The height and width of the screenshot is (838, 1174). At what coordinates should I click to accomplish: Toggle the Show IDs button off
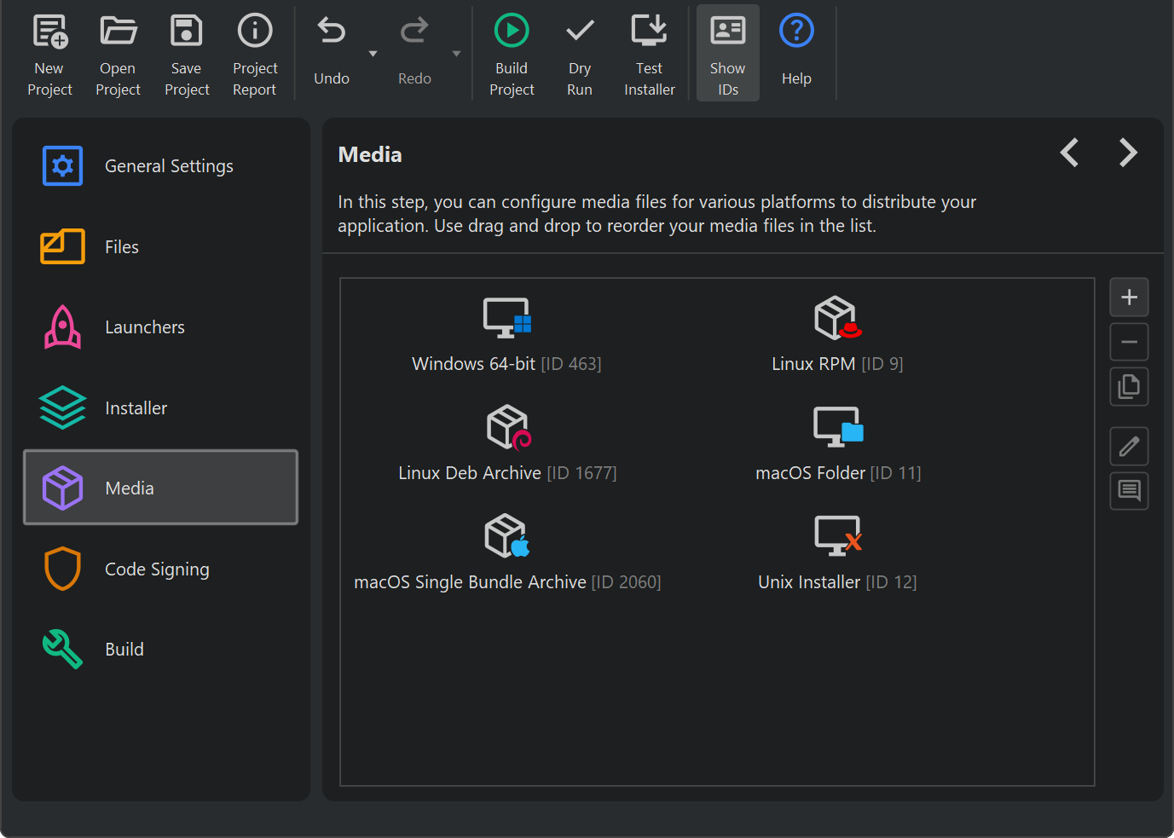click(727, 53)
